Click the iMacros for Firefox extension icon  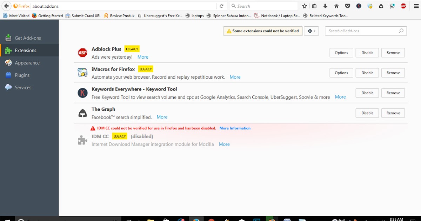[82, 73]
